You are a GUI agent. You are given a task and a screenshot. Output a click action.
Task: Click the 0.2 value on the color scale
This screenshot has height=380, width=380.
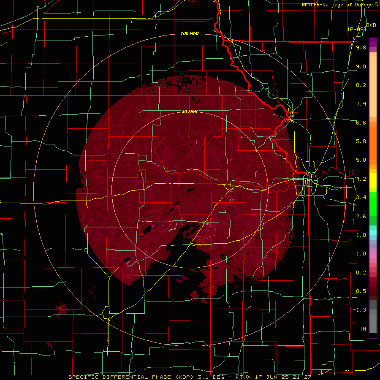pyautogui.click(x=361, y=273)
